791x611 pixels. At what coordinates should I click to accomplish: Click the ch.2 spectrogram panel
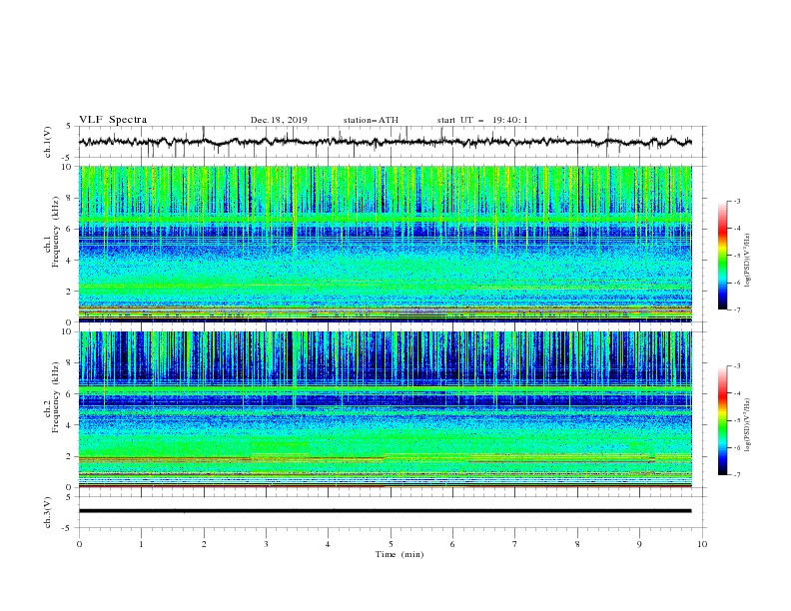pos(385,409)
